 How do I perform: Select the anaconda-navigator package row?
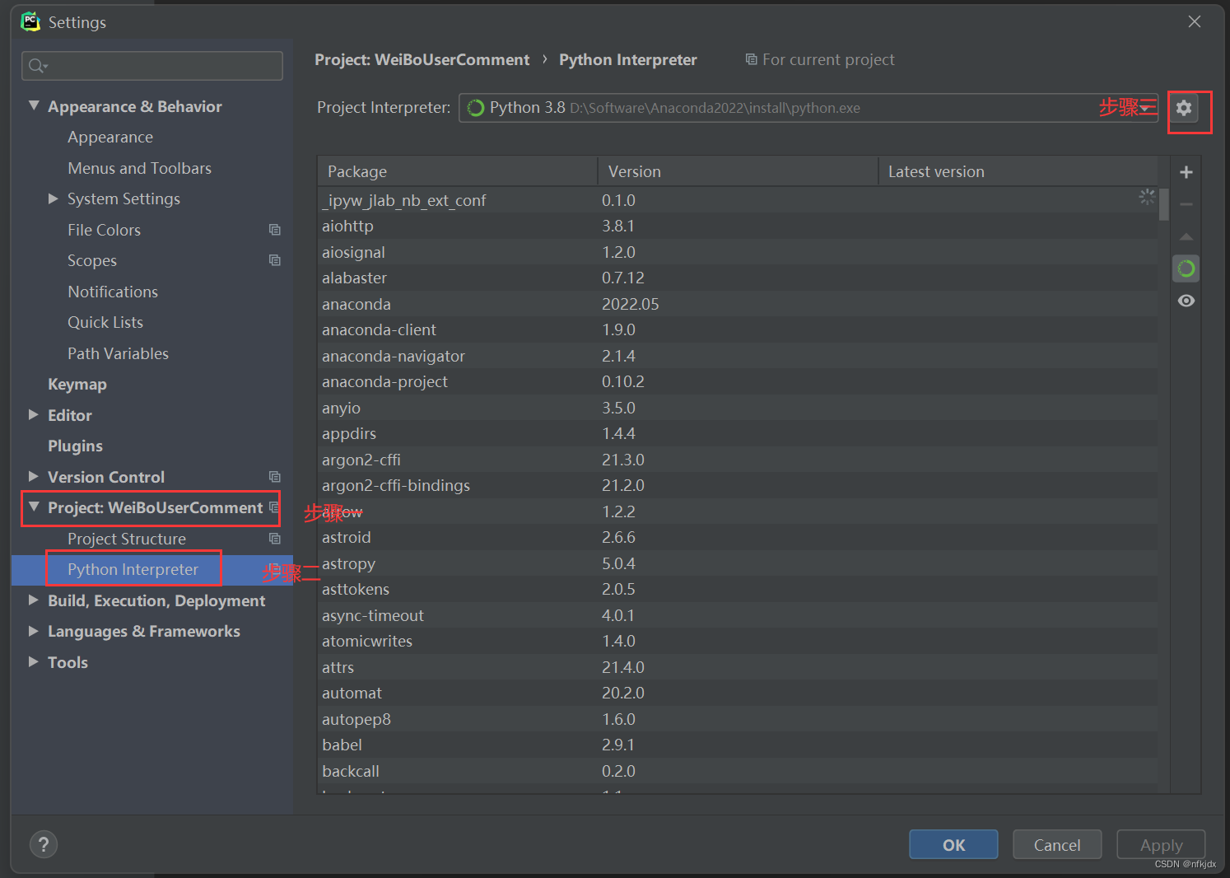(738, 356)
